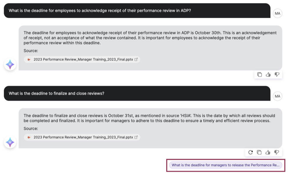The height and width of the screenshot is (173, 290).
Task: Click external link icon on first source chip
Action: (x=136, y=60)
